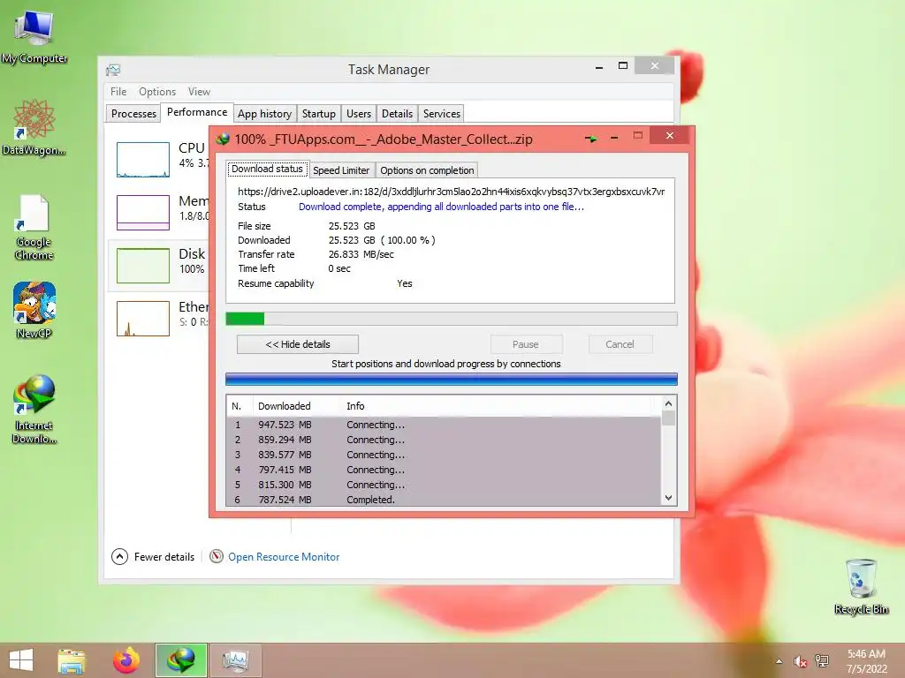Select Task Manager taskbar button
The image size is (905, 678).
(235, 660)
